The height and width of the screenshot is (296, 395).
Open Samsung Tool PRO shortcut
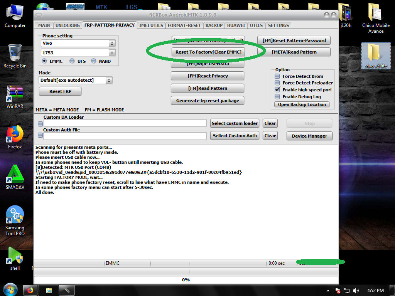tap(15, 221)
